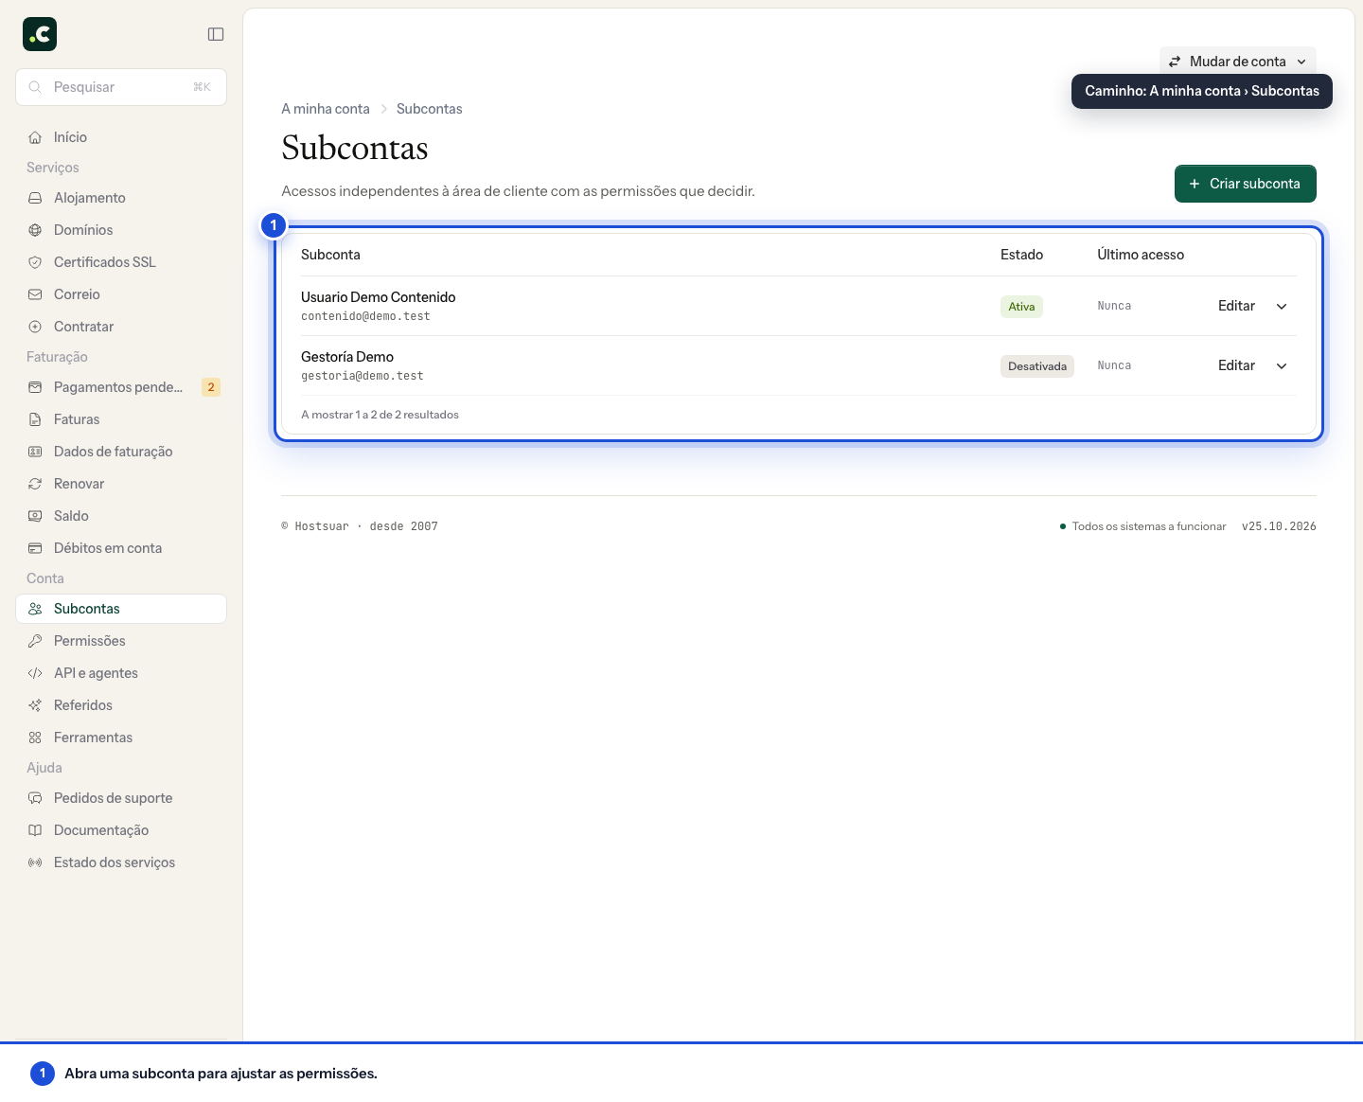Click the Domínios globe icon
This screenshot has width=1363, height=1102.
point(35,230)
